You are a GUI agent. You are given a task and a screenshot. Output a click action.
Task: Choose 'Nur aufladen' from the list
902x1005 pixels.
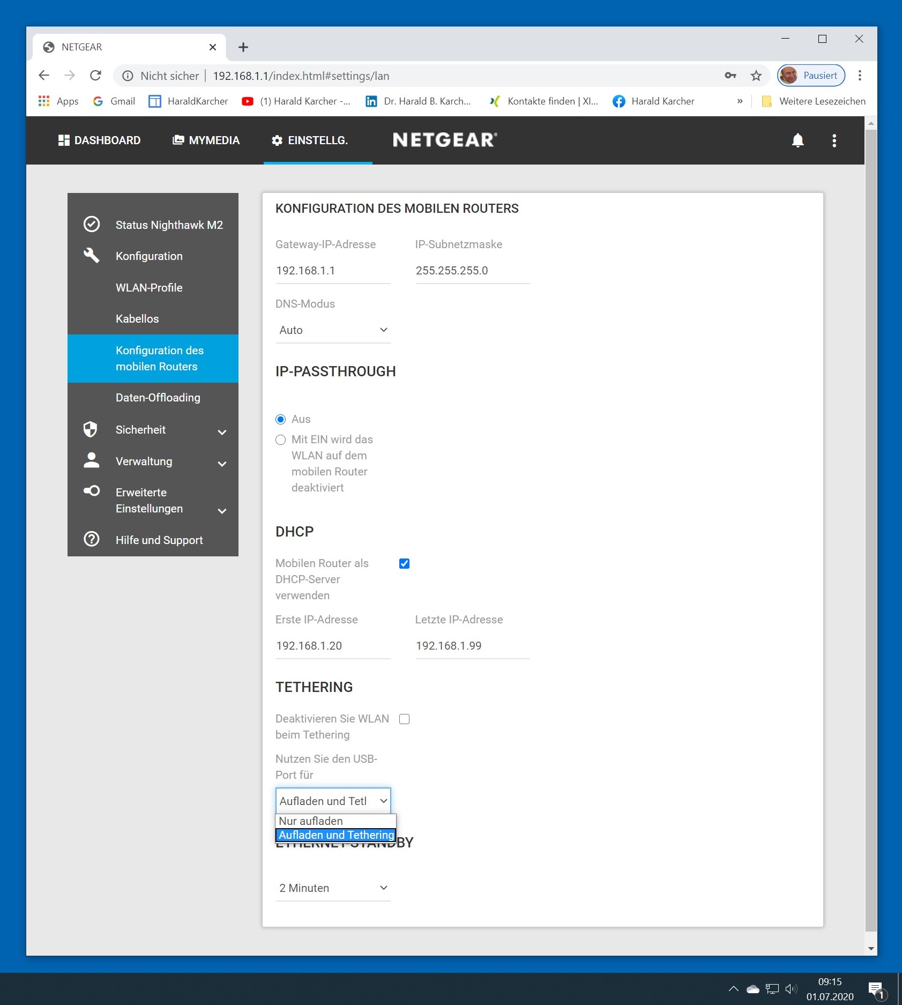coord(336,821)
